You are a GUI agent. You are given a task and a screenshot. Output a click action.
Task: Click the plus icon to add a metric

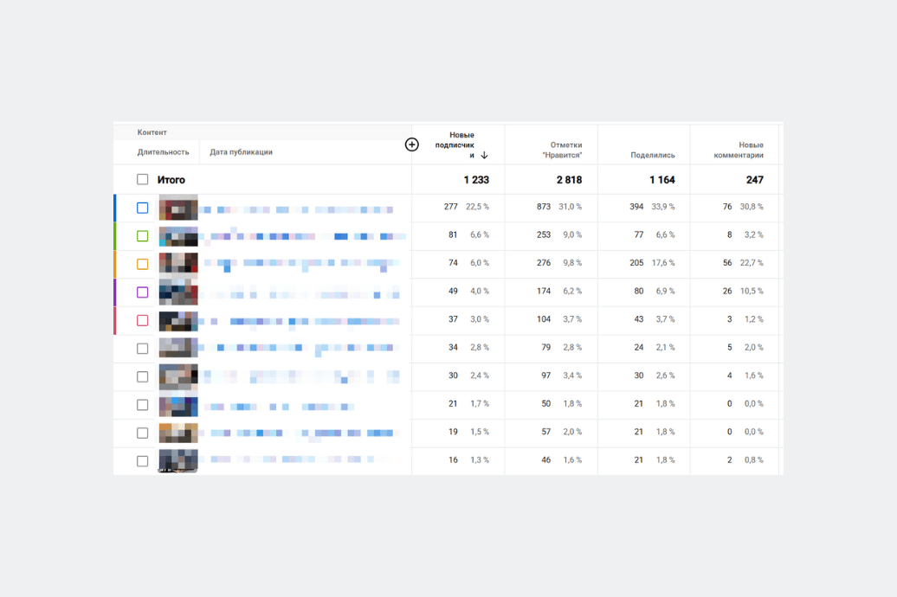(x=412, y=144)
